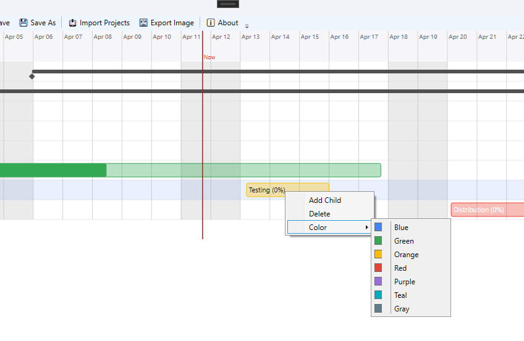Click the Import Projects icon
The height and width of the screenshot is (341, 524).
[72, 23]
